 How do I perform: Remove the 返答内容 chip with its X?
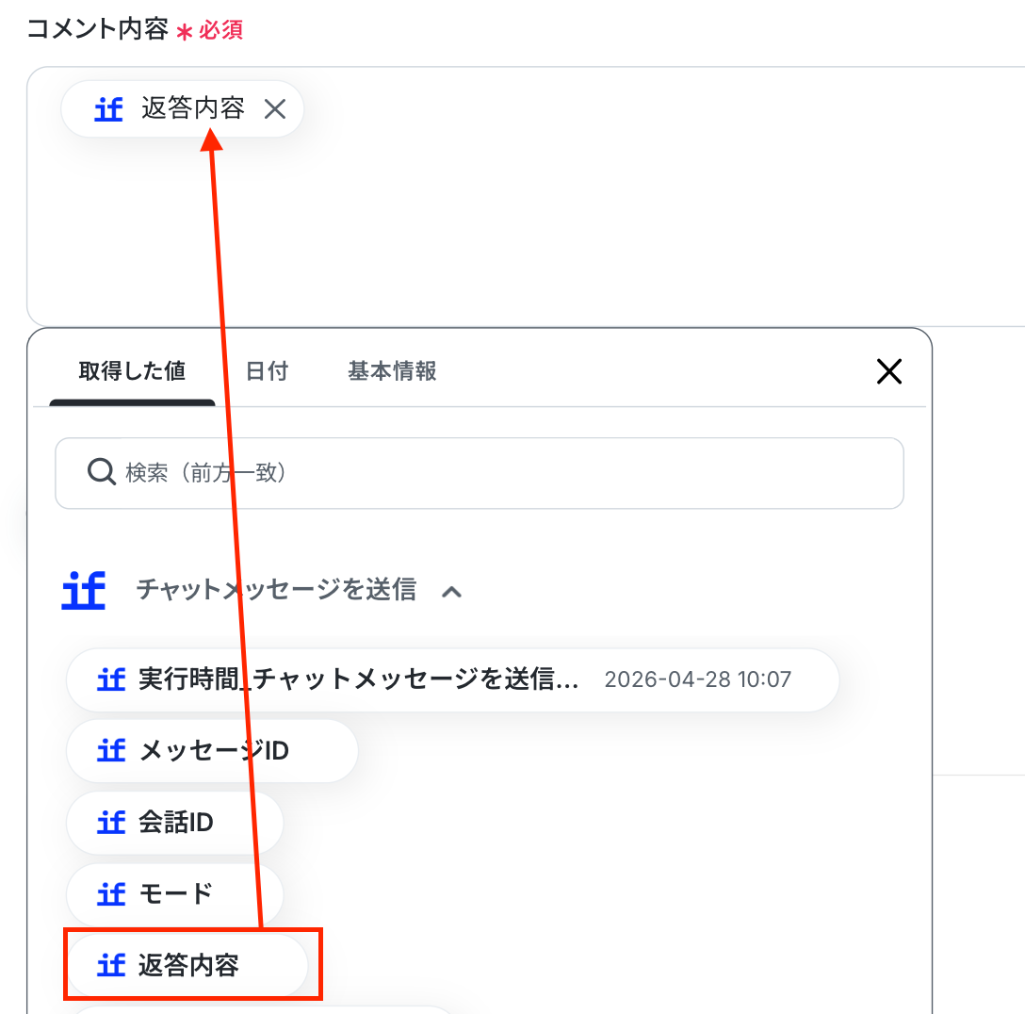click(x=274, y=109)
